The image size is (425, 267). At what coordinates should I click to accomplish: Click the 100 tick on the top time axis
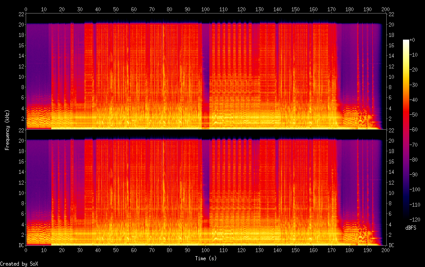click(x=206, y=9)
